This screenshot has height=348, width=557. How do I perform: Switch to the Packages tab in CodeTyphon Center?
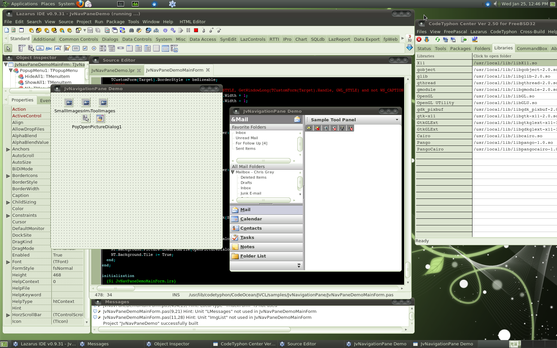[460, 48]
